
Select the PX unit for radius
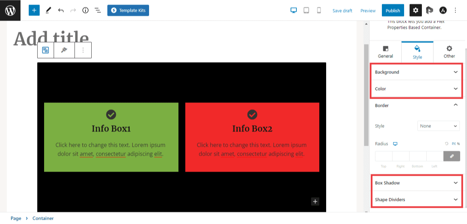click(x=454, y=144)
